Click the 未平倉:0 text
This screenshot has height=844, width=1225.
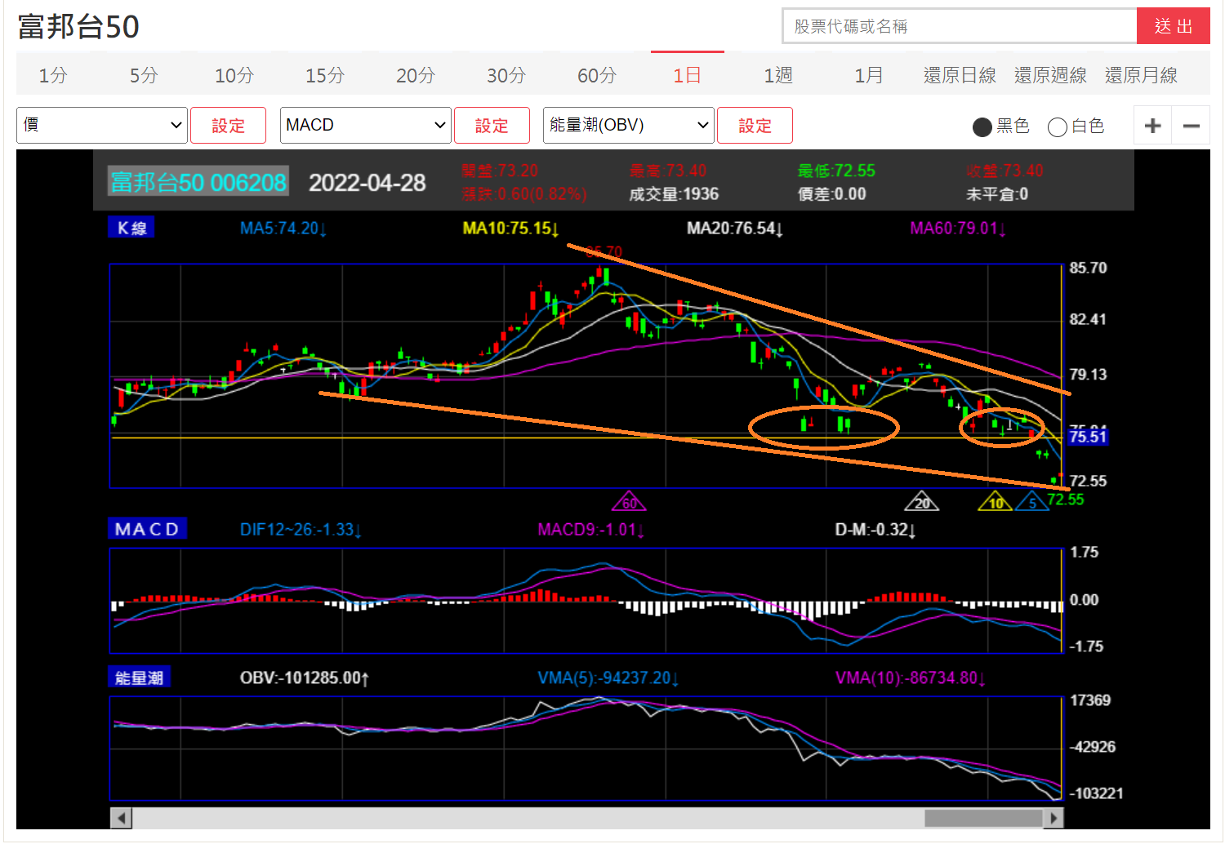point(997,194)
